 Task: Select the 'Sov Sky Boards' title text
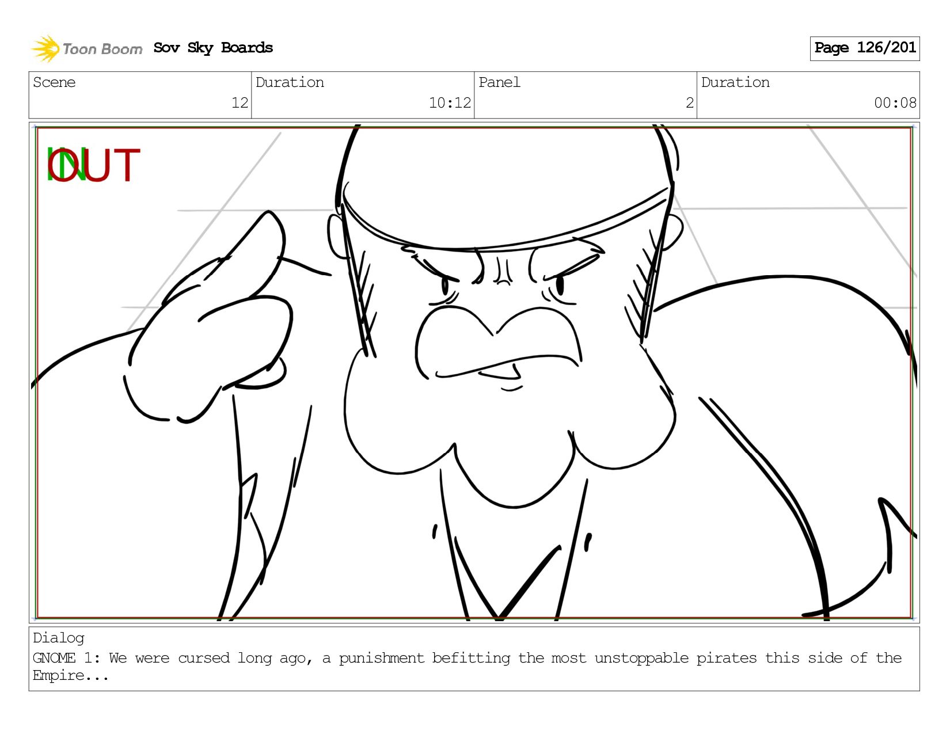[x=213, y=48]
